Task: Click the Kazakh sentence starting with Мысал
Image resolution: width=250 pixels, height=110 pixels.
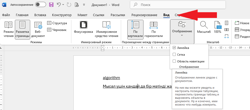Action: pyautogui.click(x=137, y=86)
